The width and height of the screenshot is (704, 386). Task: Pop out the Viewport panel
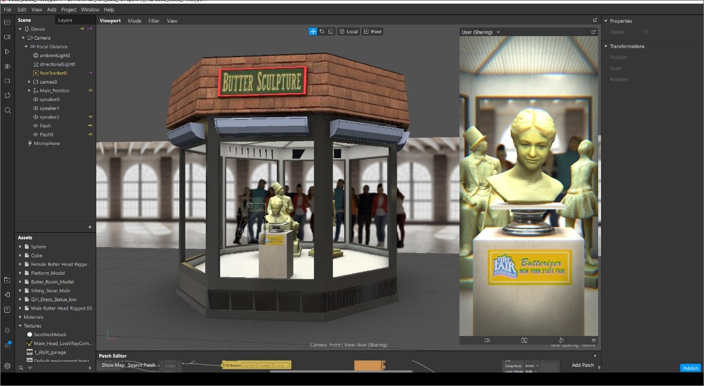595,20
